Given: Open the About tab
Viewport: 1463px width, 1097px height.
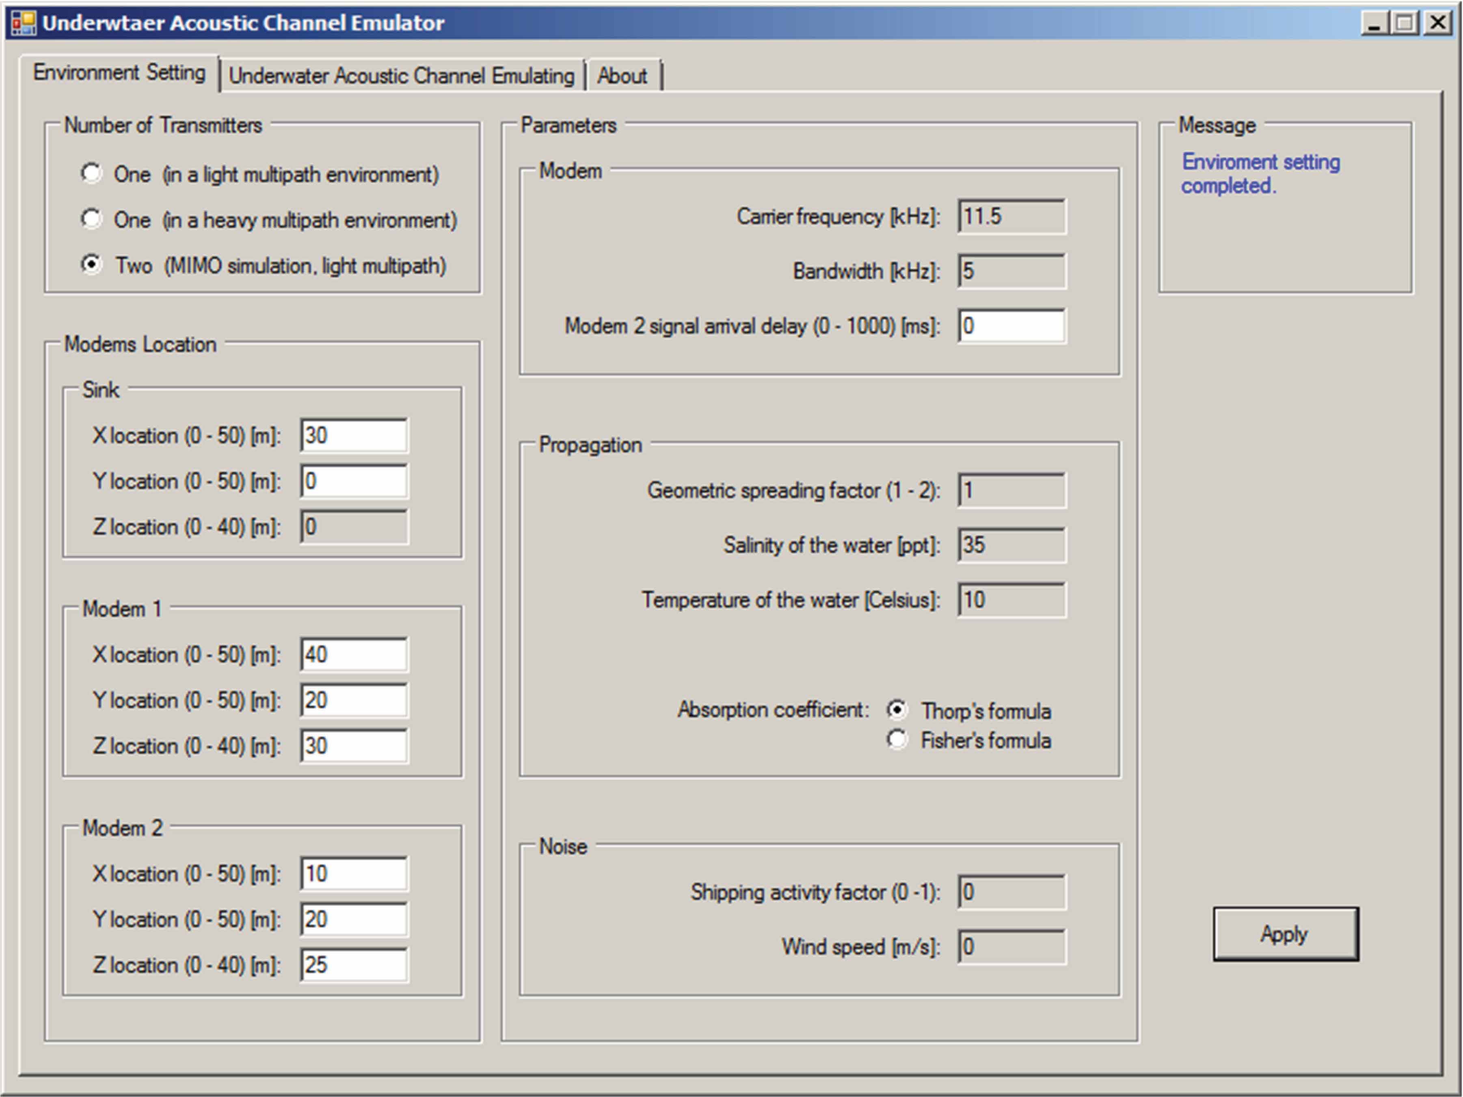Looking at the screenshot, I should [x=622, y=76].
